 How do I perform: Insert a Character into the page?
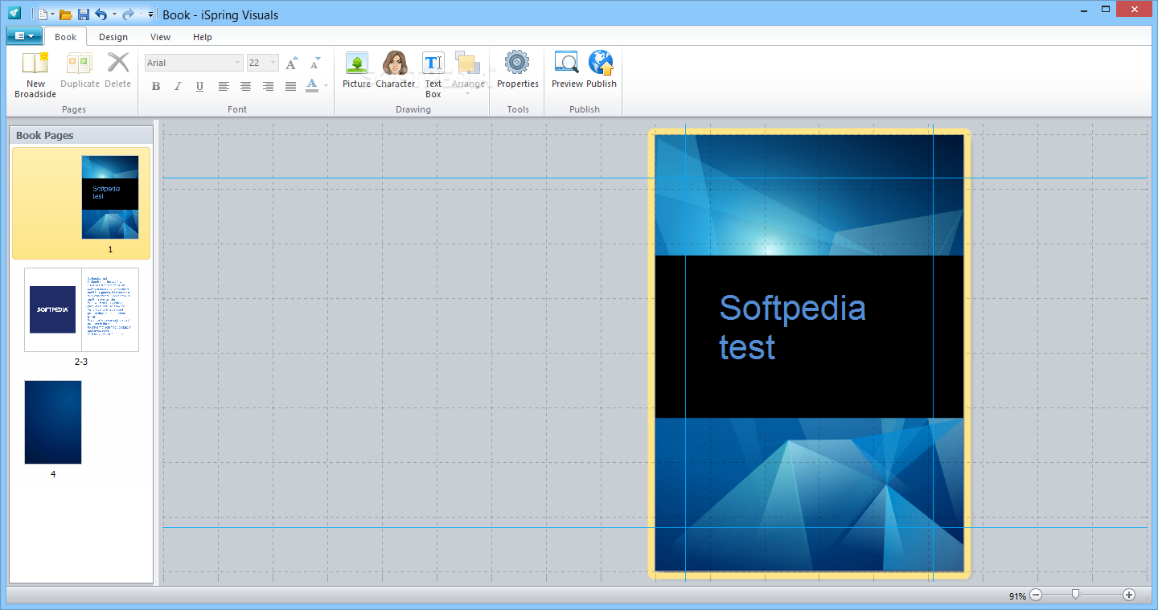tap(395, 70)
